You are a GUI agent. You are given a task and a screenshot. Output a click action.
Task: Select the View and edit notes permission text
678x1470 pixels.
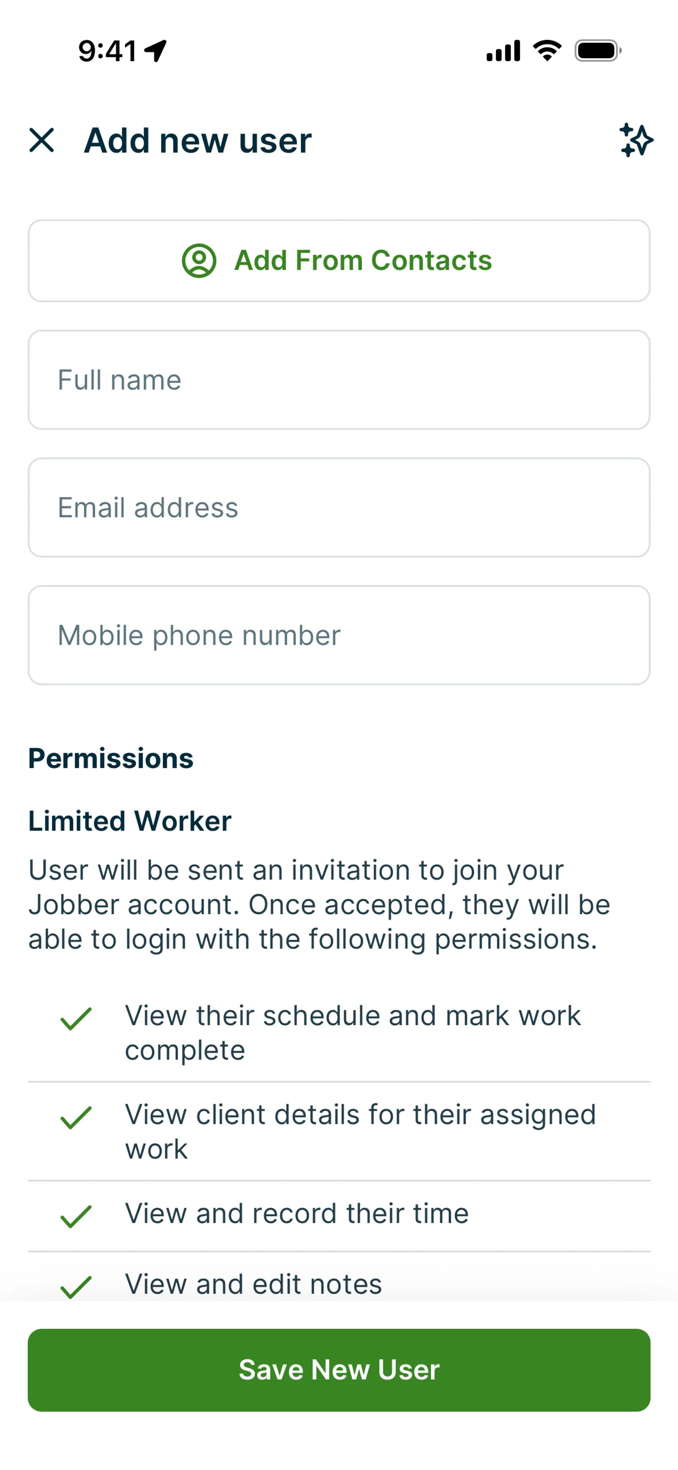[254, 1284]
